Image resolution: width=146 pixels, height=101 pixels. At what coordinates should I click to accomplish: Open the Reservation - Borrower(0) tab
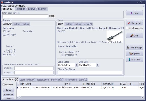point(50,80)
